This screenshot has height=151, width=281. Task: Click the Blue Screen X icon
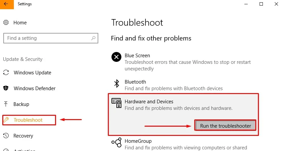[116, 57]
